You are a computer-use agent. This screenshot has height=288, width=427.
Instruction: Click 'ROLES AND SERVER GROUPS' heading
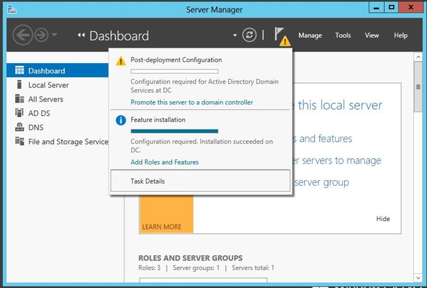click(191, 258)
